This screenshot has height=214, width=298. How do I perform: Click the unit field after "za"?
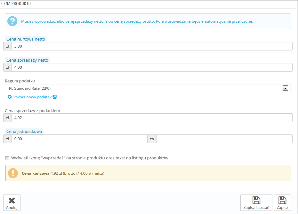(224, 139)
